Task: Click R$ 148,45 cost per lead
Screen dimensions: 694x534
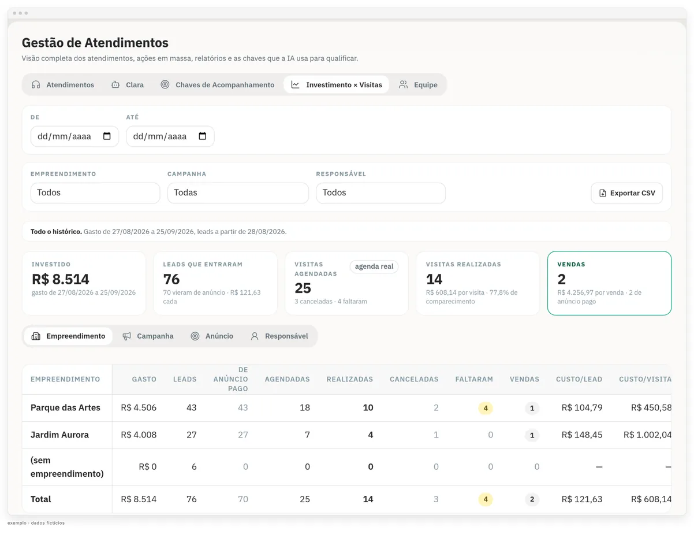Action: click(582, 435)
